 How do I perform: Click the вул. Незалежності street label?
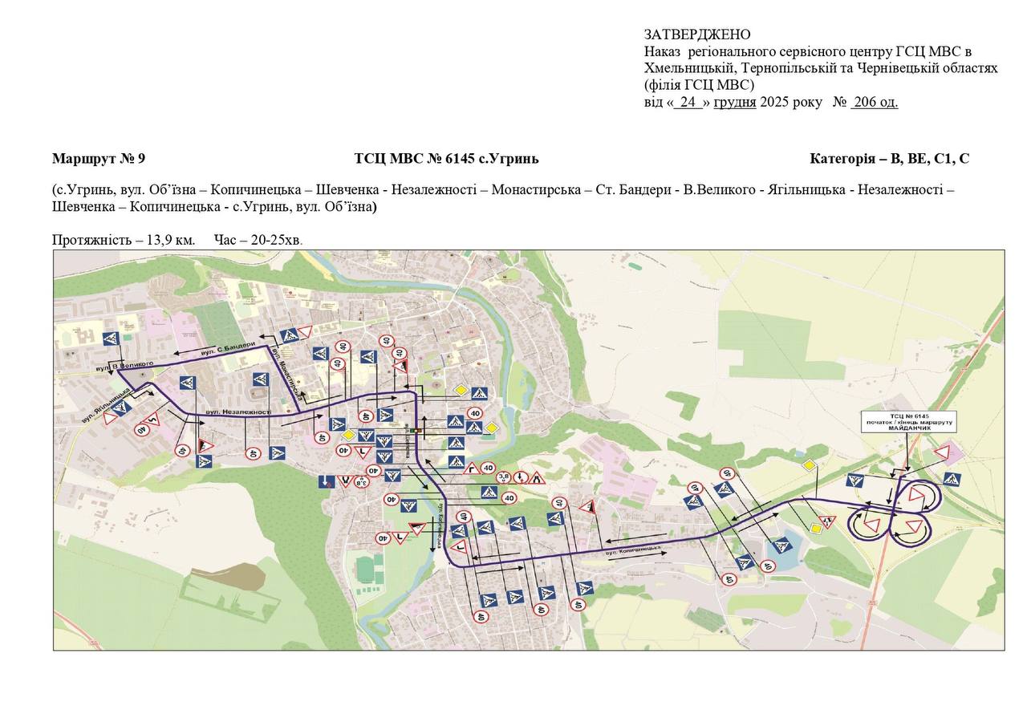238,412
